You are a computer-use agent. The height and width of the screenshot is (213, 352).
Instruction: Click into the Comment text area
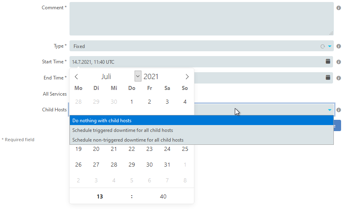201,19
